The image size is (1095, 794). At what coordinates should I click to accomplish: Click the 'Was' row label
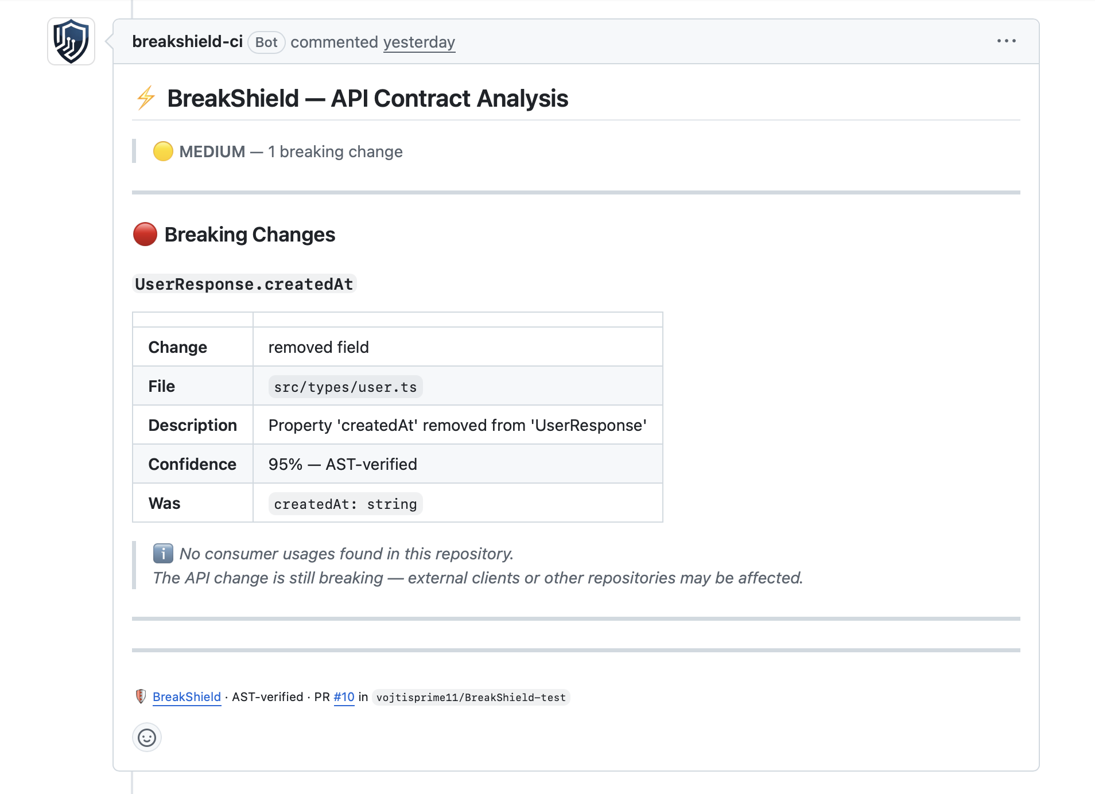point(164,503)
